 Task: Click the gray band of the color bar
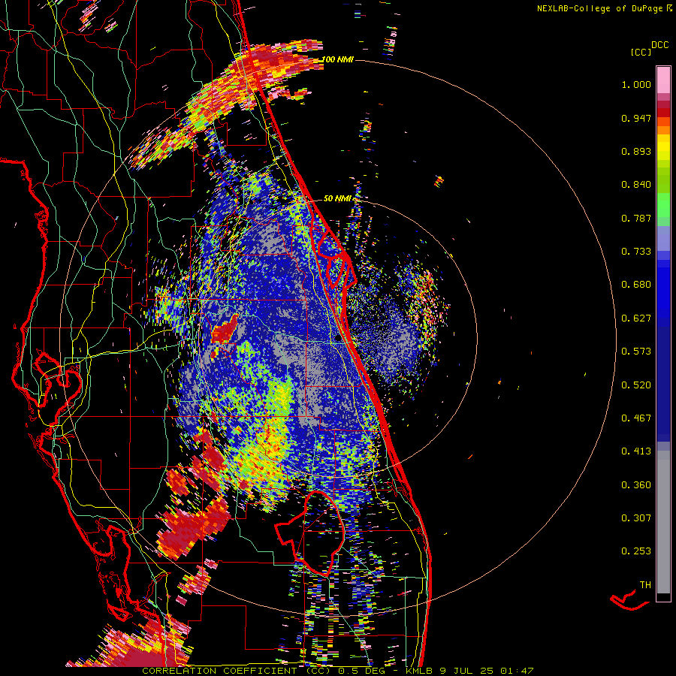coord(663,522)
